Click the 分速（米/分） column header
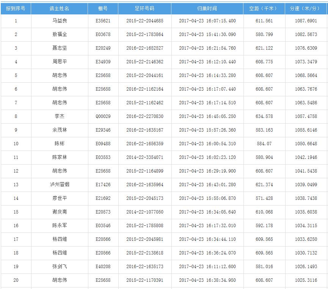 pos(306,8)
